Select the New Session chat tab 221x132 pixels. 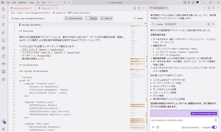tap(159, 8)
